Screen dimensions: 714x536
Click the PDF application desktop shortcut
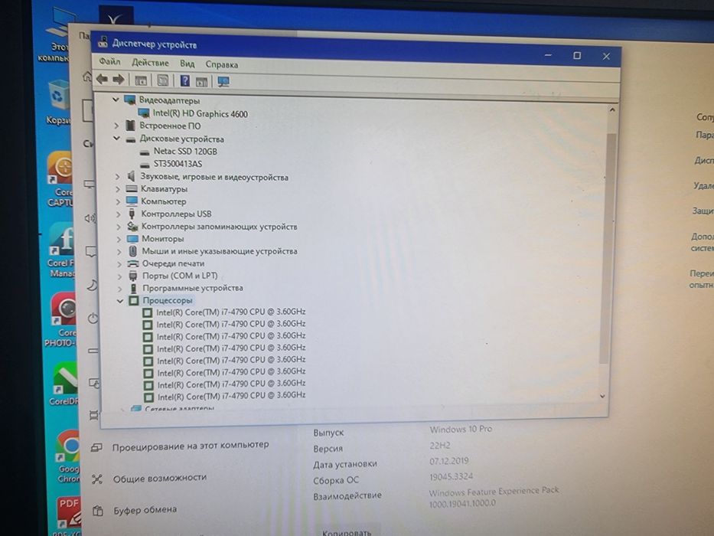(x=68, y=515)
